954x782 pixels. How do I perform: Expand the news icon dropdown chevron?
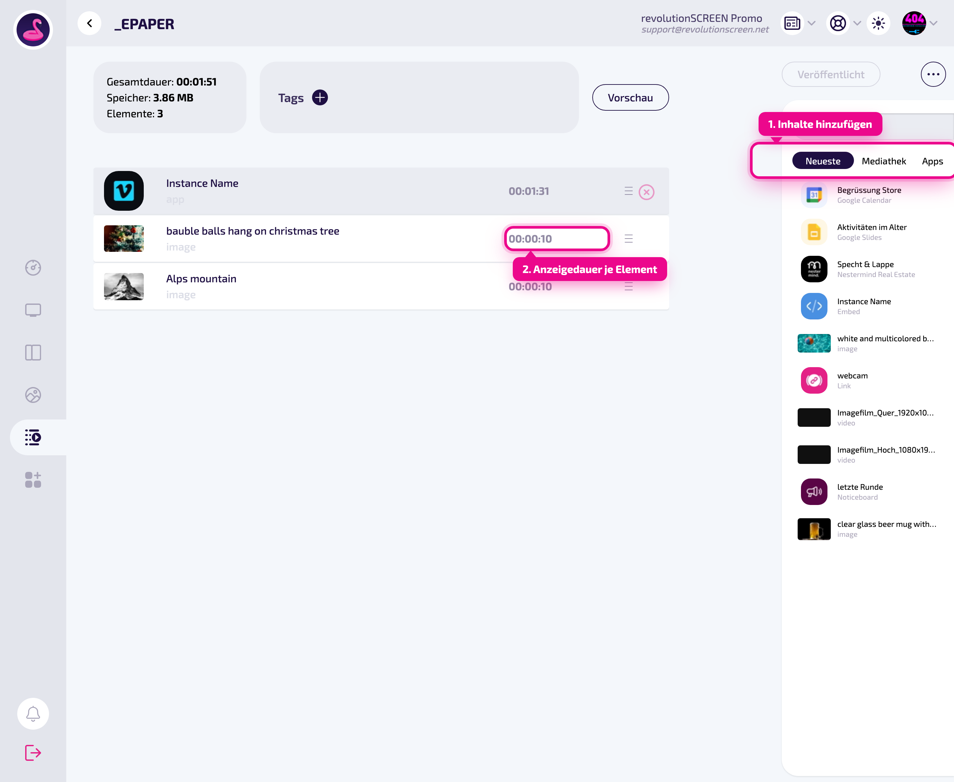(812, 24)
